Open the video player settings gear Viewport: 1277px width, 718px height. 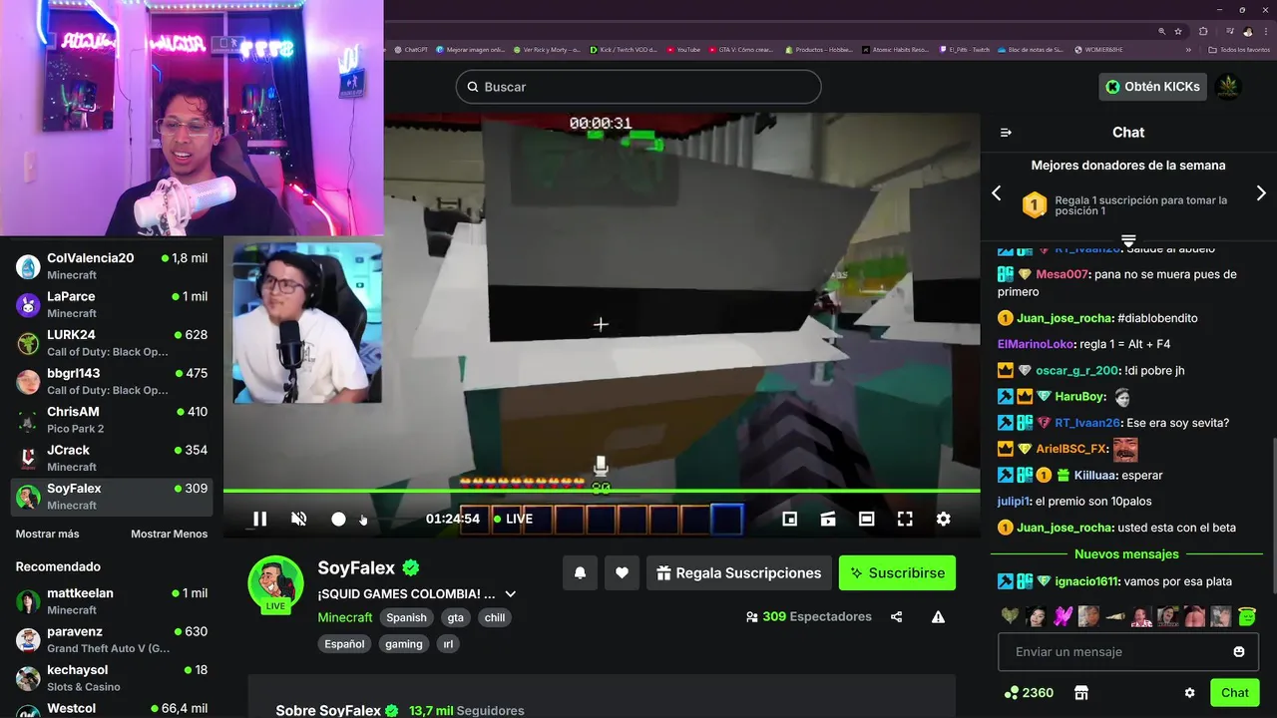943,519
